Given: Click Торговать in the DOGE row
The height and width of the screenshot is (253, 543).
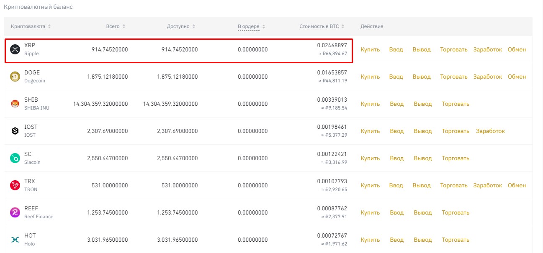Looking at the screenshot, I should tap(454, 77).
